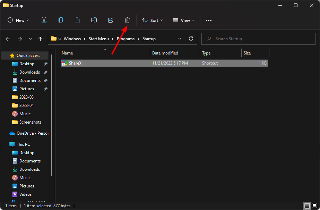Expand the chevron after Start Menu breadcrumb
The height and width of the screenshot is (210, 320).
pyautogui.click(x=113, y=39)
